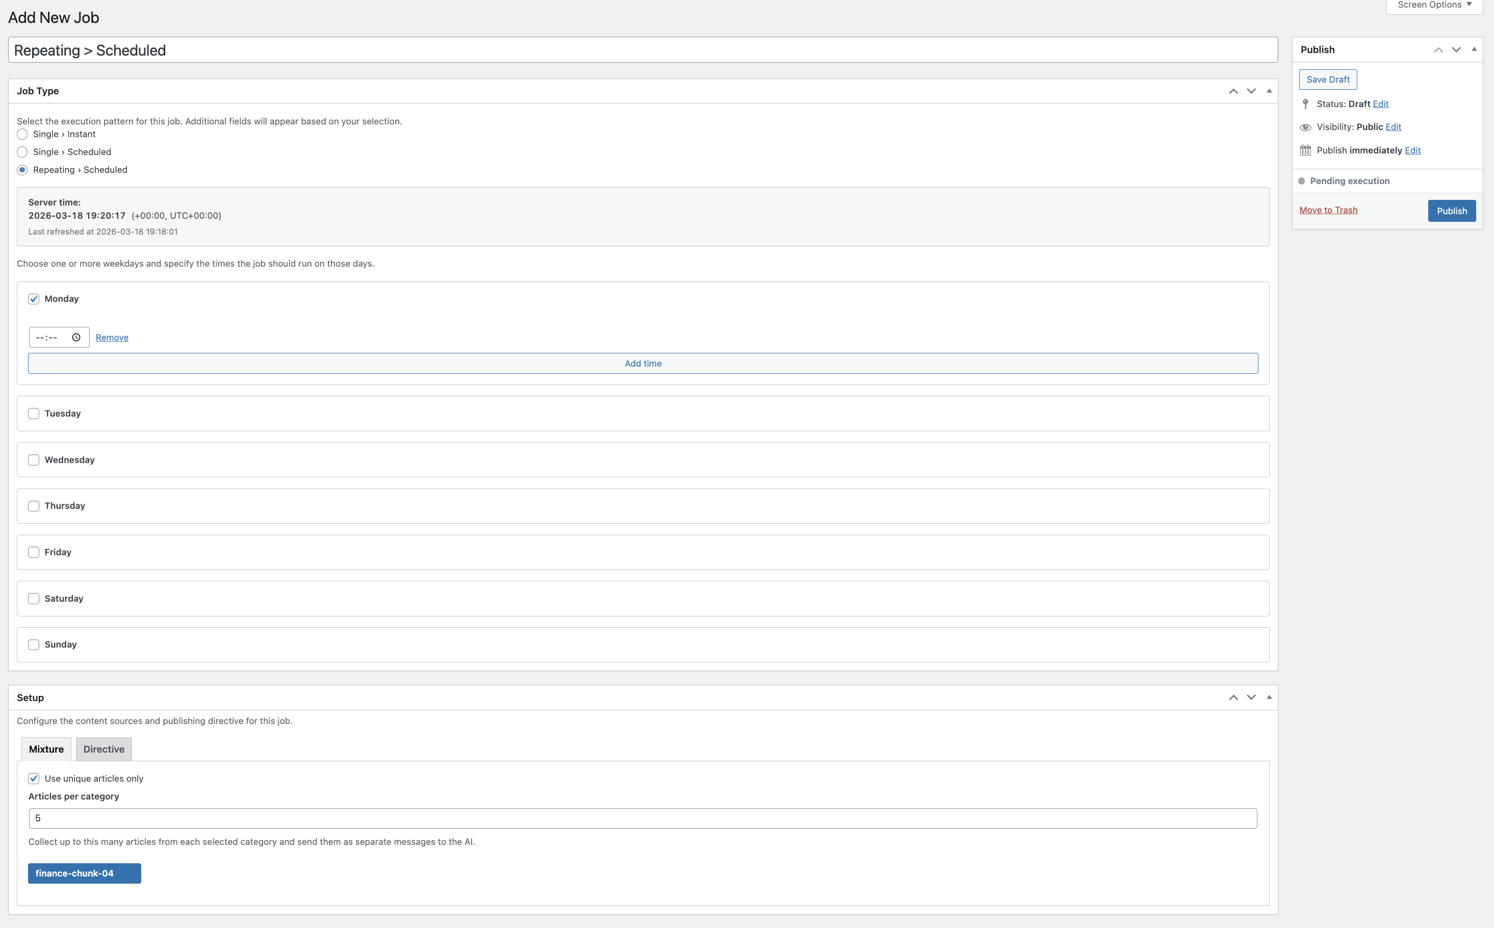Select the Single > Instant radio button
Image resolution: width=1494 pixels, height=928 pixels.
tap(22, 134)
